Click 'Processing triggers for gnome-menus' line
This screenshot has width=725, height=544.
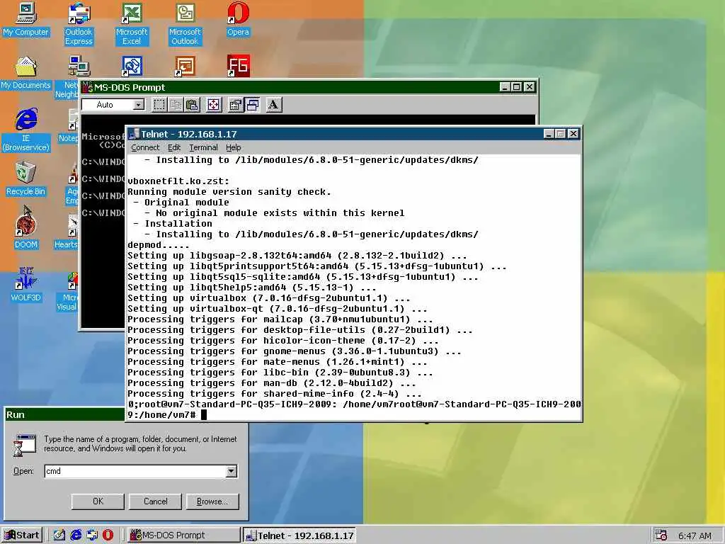pyautogui.click(x=295, y=351)
